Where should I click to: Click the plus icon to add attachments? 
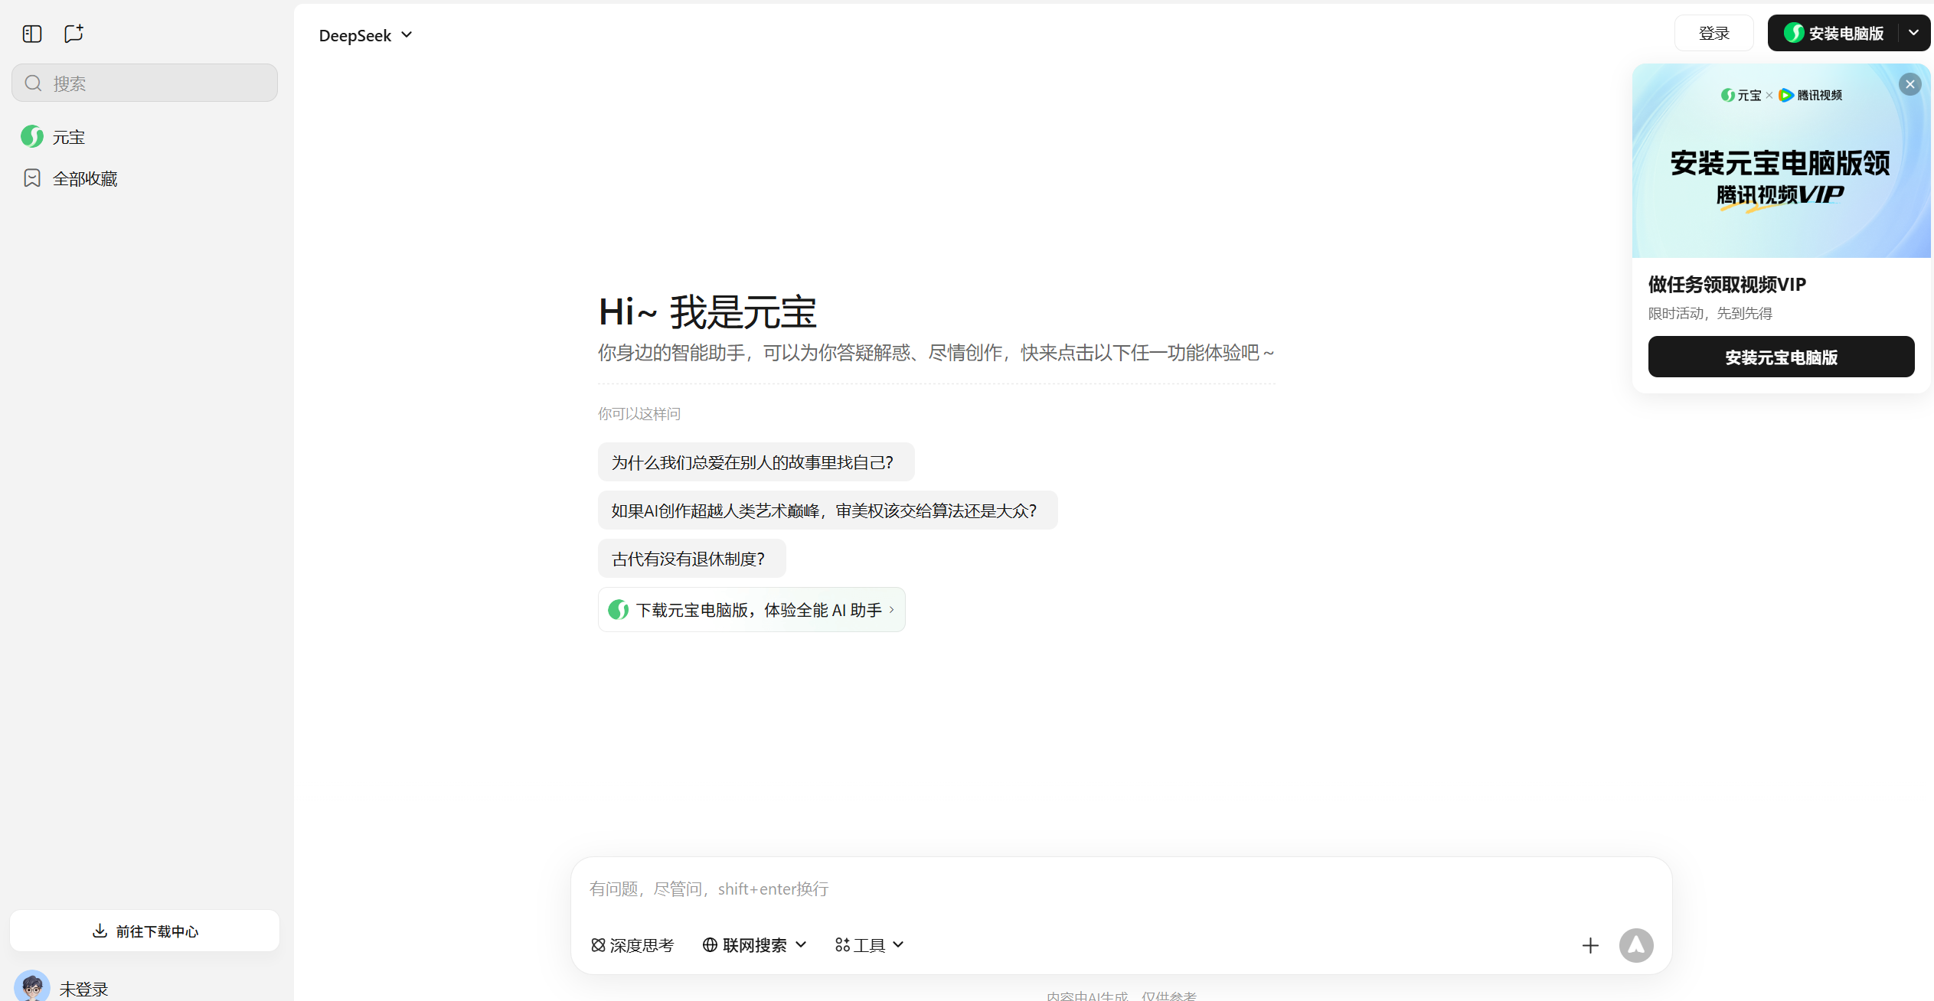pos(1590,945)
